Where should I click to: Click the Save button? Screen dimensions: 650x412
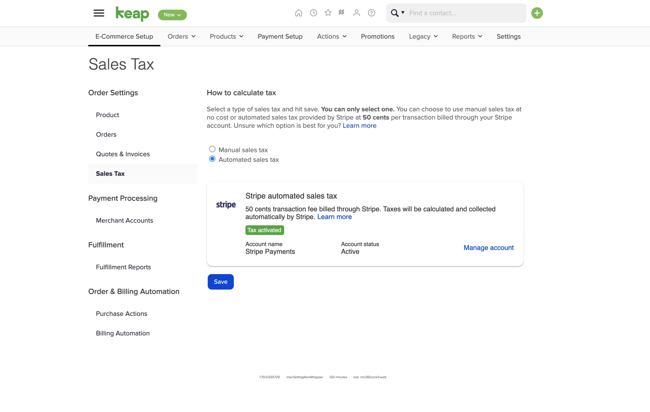[x=221, y=282]
